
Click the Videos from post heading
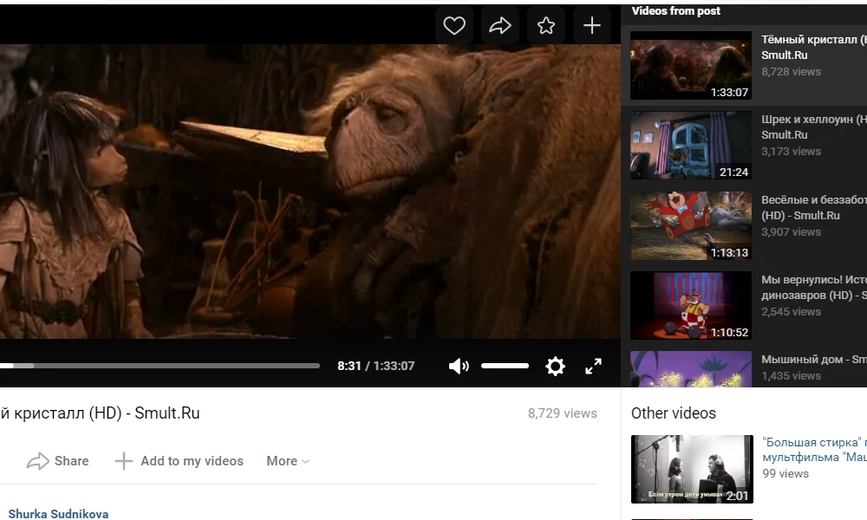[676, 11]
